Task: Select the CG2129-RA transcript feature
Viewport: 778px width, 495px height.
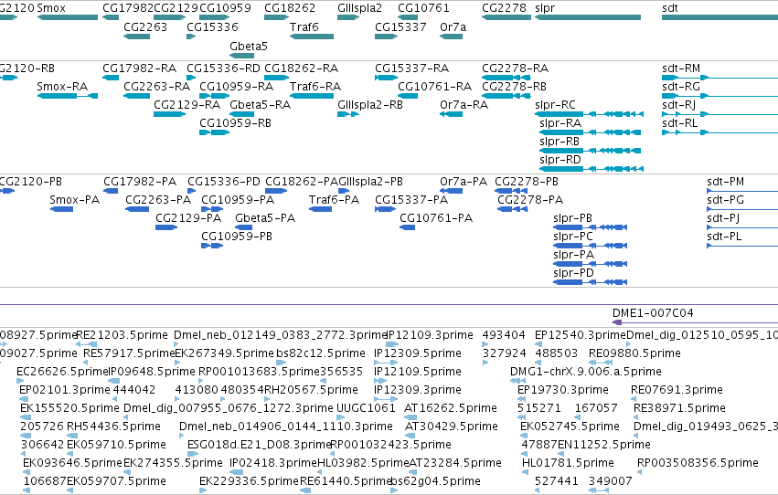Action: (170, 114)
